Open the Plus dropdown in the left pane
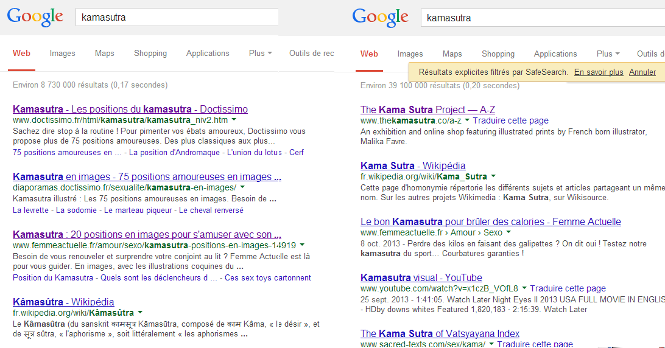The image size is (665, 348). click(260, 54)
